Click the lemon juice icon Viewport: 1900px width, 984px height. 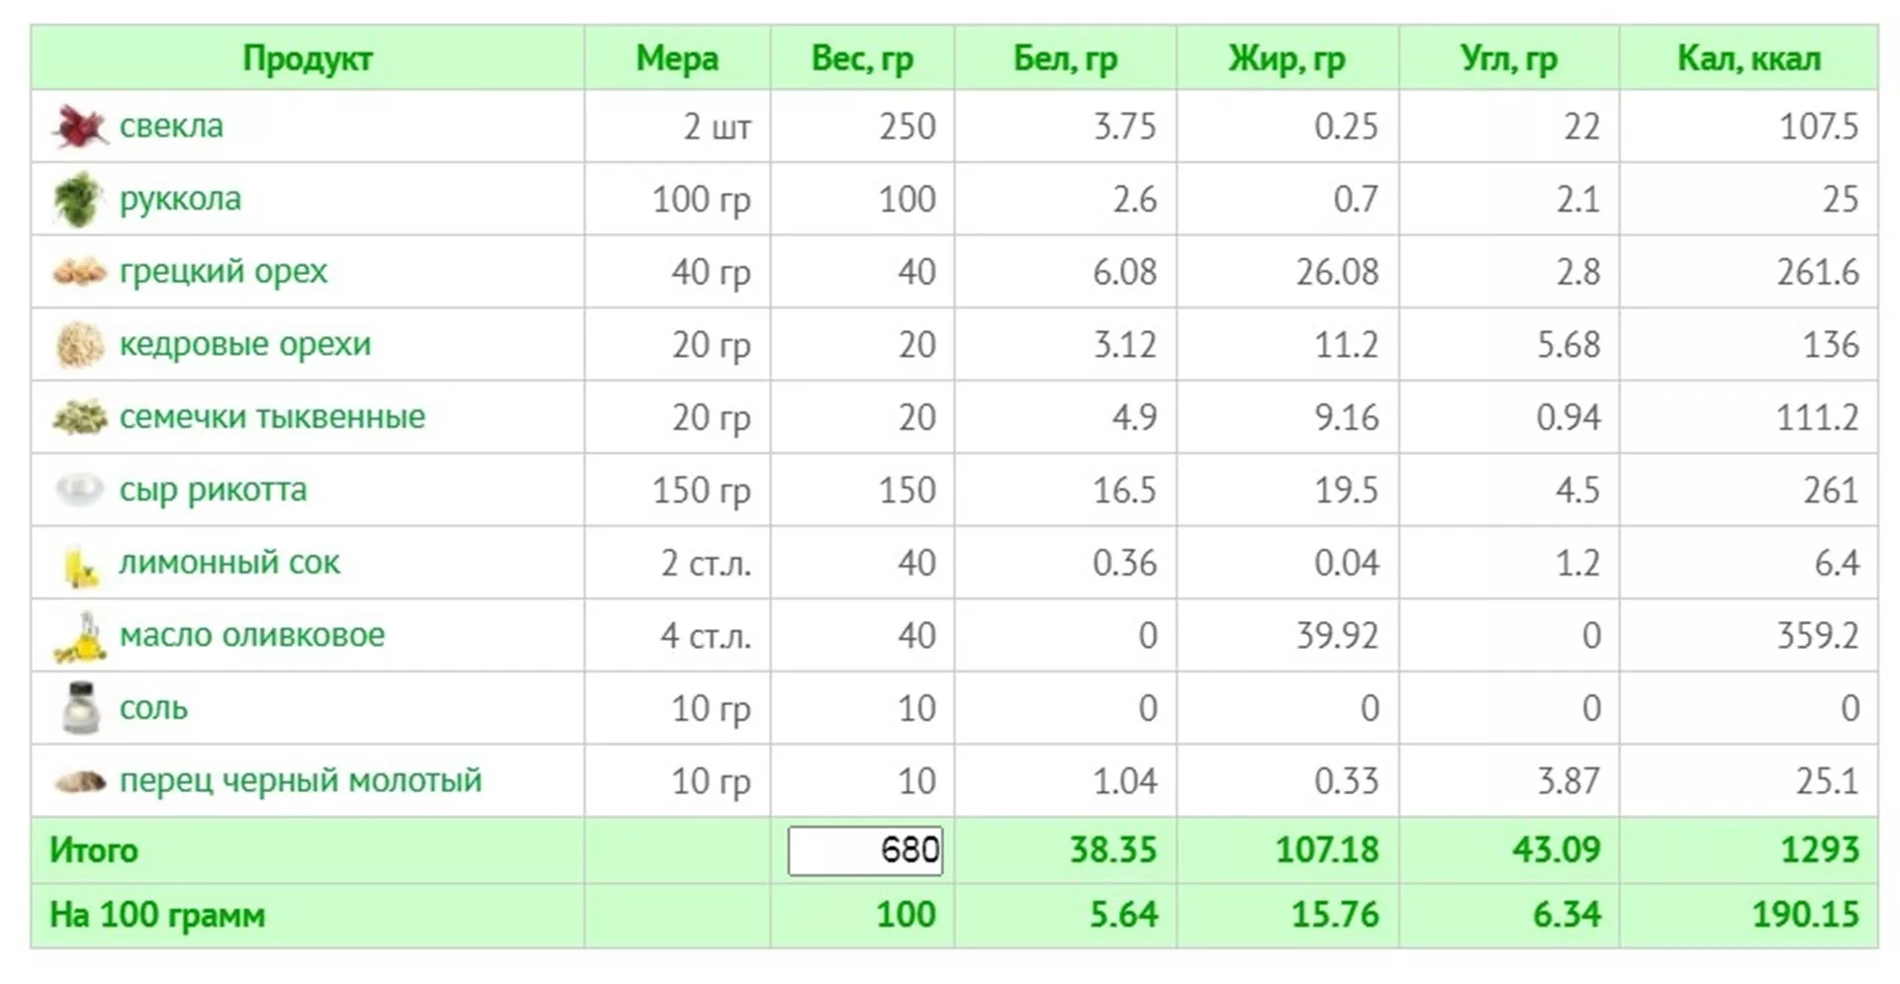click(x=80, y=564)
